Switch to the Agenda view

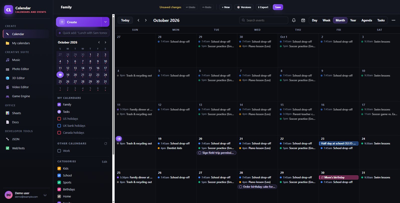(366, 20)
